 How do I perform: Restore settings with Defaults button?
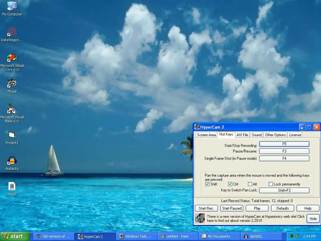(282, 208)
